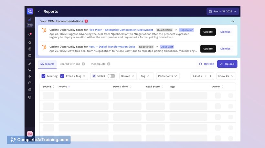This screenshot has width=265, height=148.
Task: Click the Upload button
Action: pos(227,64)
